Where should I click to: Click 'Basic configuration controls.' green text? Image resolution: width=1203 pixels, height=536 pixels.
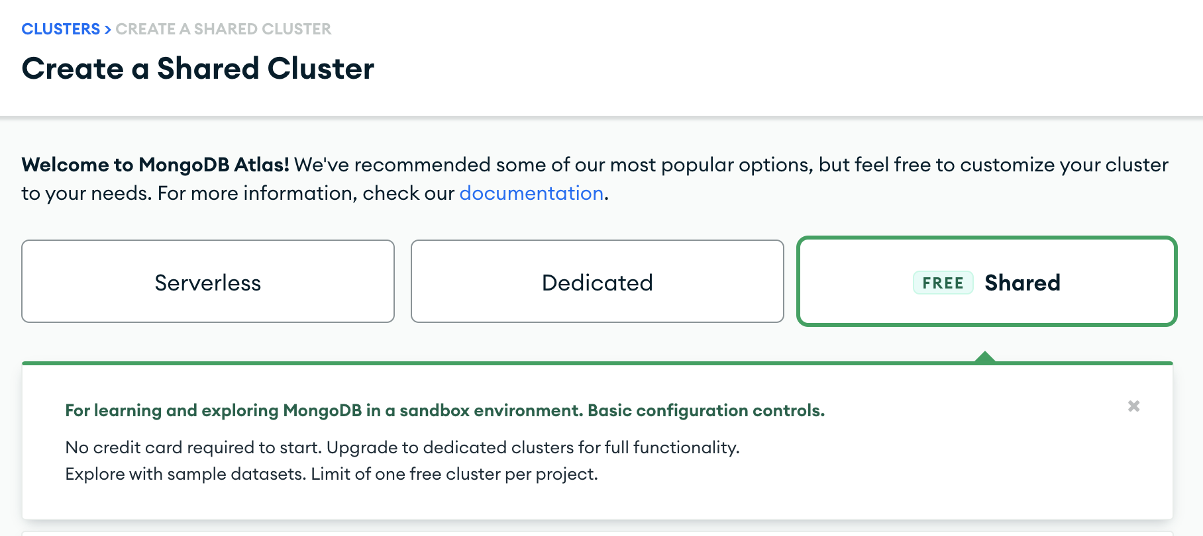coord(706,411)
